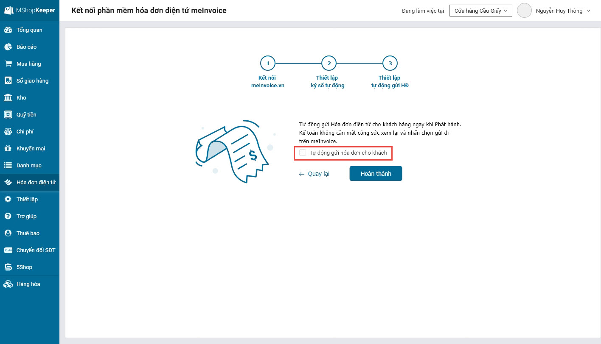Open Trợ giúp in sidebar
Viewport: 601px width, 344px height.
[x=30, y=216]
